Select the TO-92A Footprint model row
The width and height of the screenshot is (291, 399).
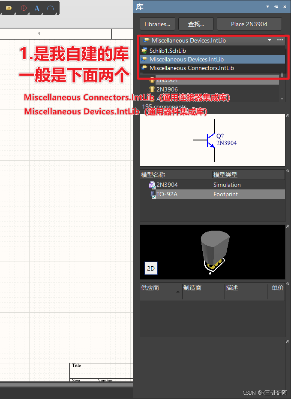(213, 194)
